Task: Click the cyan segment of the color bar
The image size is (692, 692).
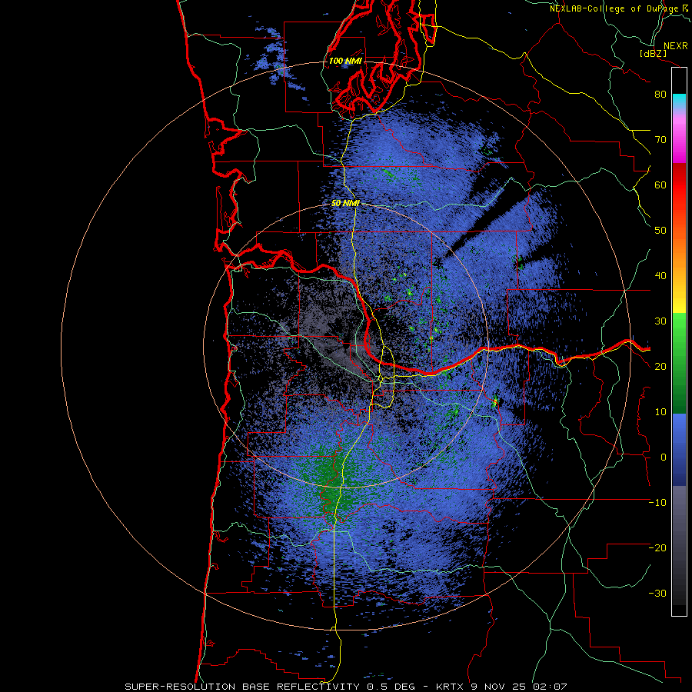Action: click(679, 101)
